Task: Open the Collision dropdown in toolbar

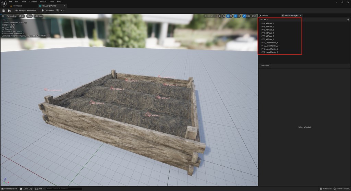Action: [48, 11]
